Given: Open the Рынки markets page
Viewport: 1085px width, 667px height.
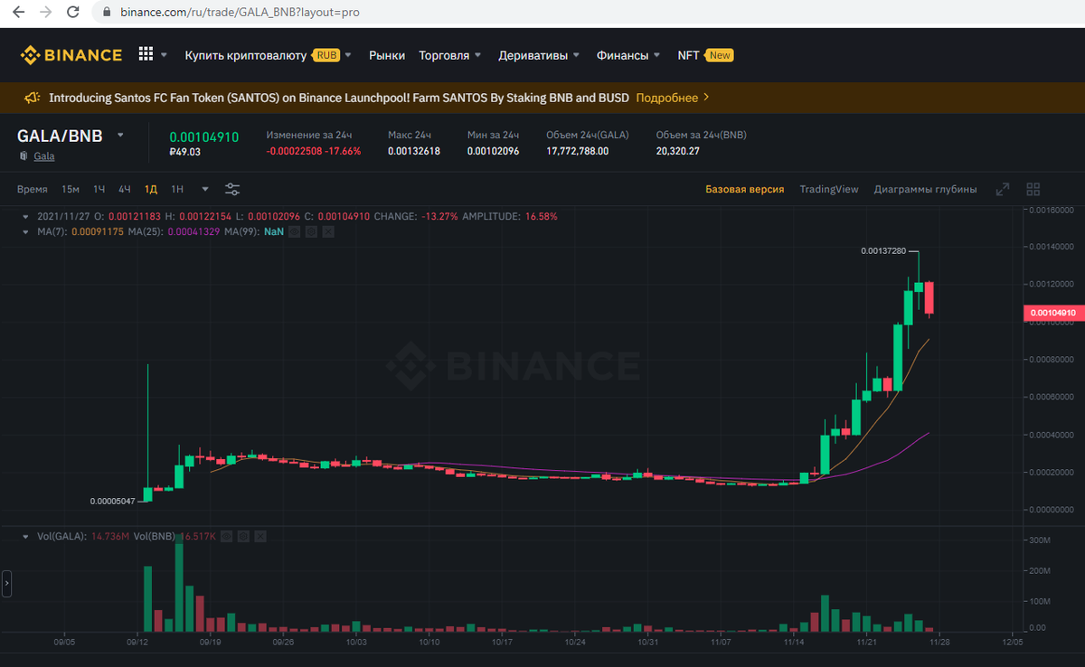Looking at the screenshot, I should (387, 55).
